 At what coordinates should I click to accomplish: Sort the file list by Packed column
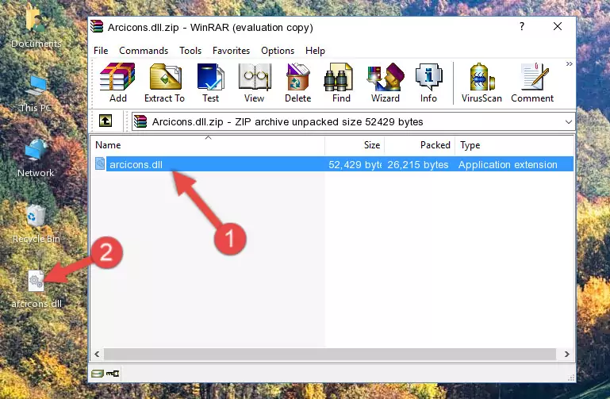[x=420, y=145]
